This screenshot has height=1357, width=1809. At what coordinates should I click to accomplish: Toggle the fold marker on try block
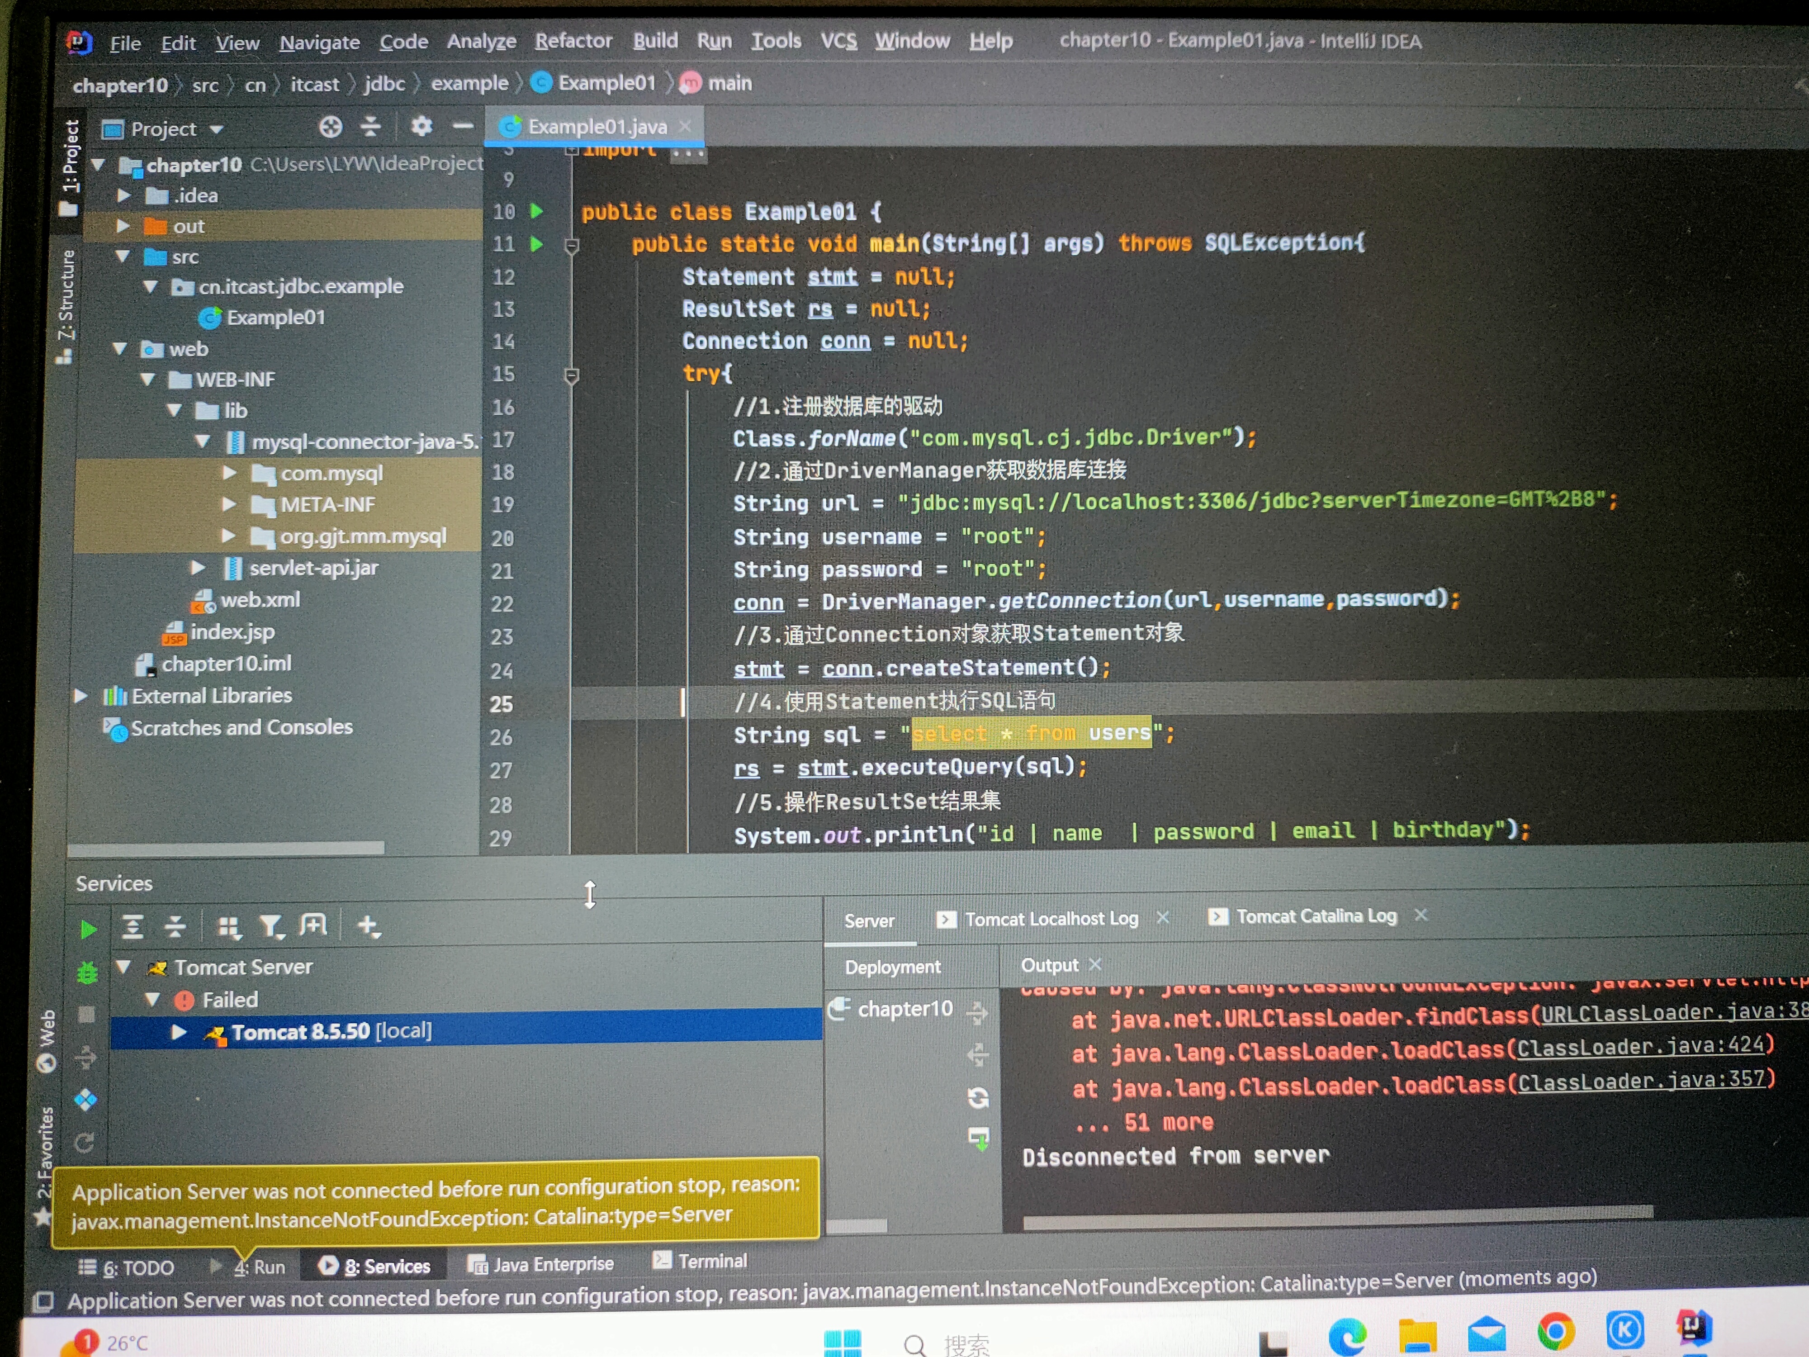coord(572,375)
